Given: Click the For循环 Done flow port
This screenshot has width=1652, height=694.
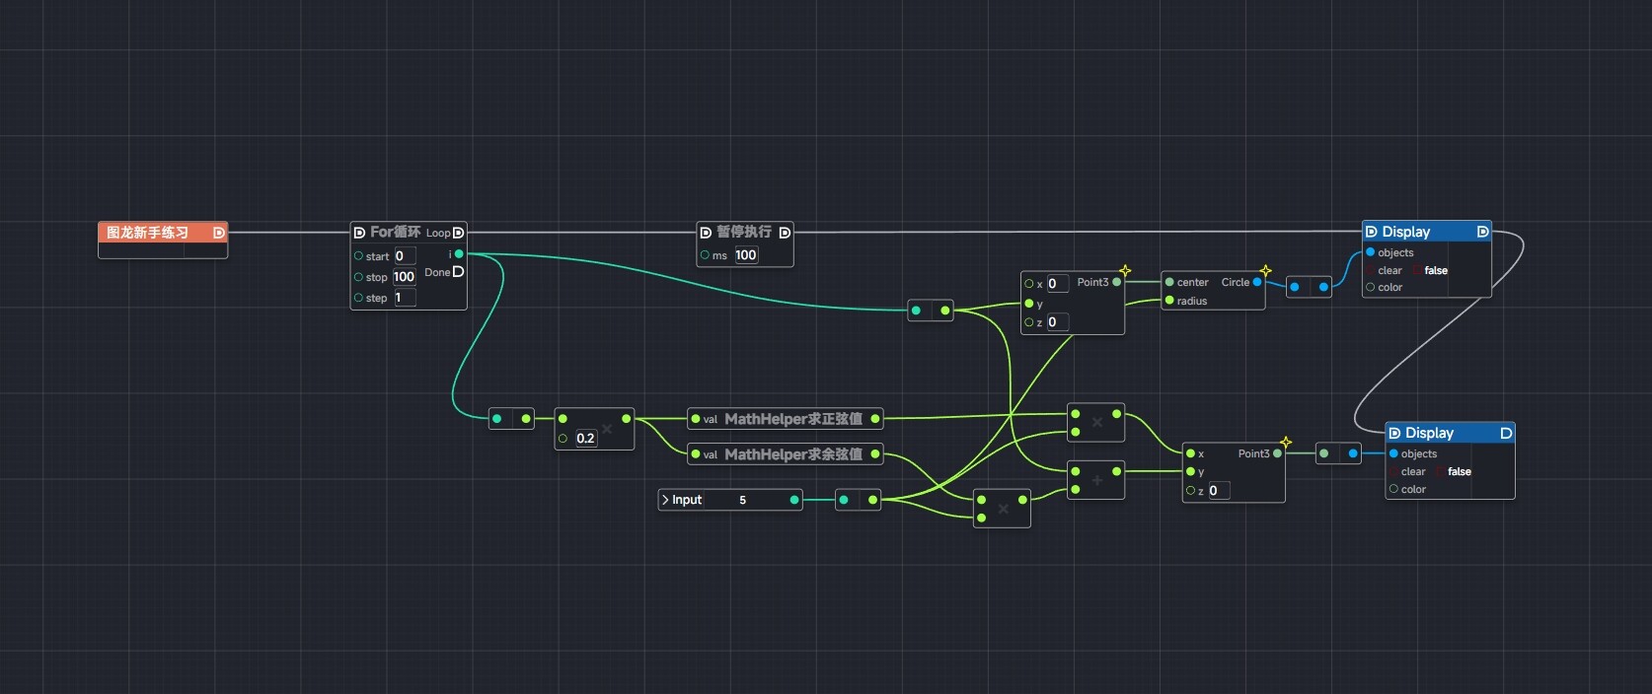Looking at the screenshot, I should point(458,272).
